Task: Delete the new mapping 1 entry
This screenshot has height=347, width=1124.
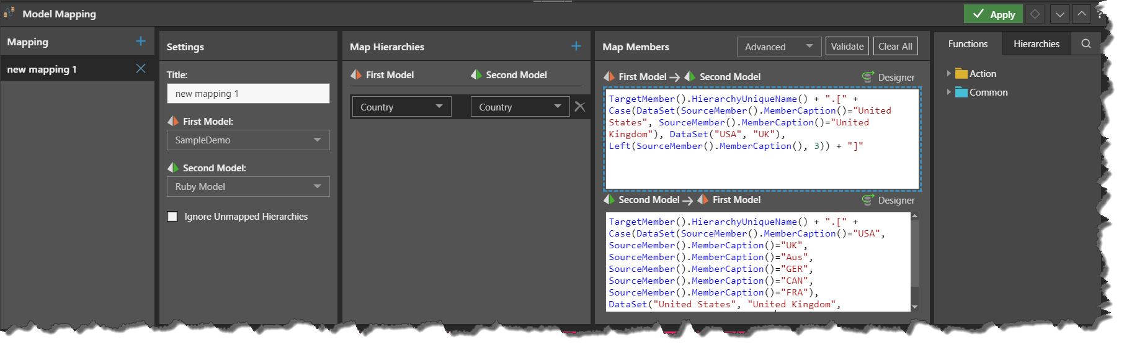Action: coord(141,69)
